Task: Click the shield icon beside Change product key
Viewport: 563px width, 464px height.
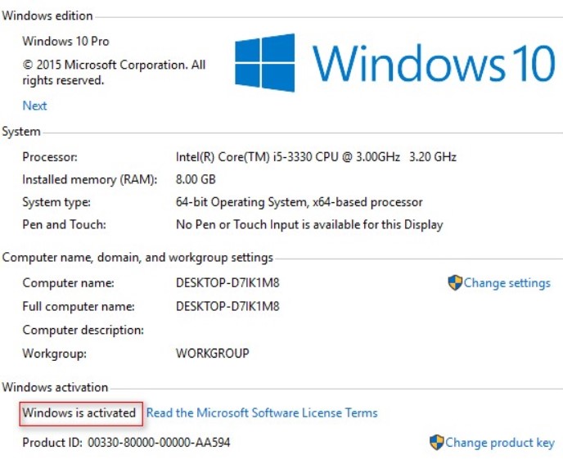Action: click(437, 442)
